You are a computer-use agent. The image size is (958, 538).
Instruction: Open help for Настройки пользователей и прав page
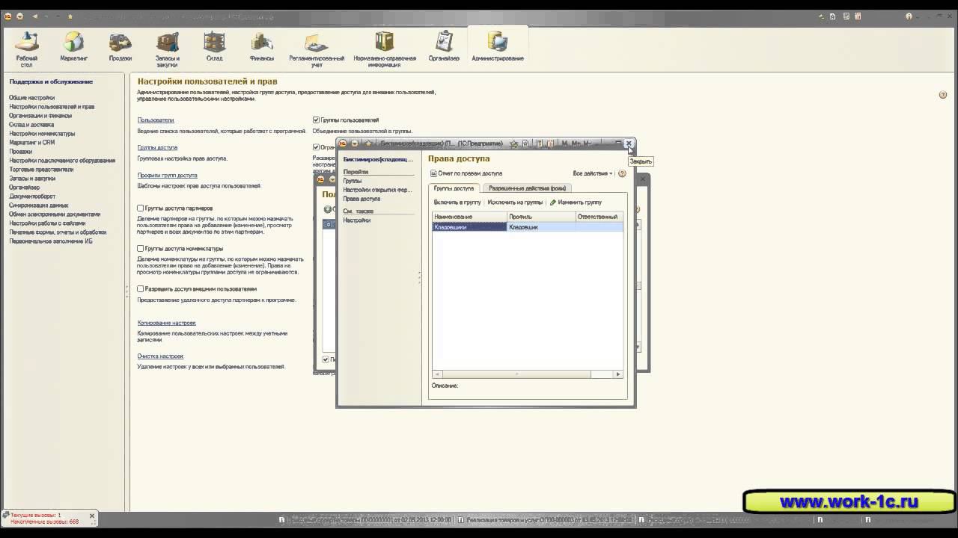[x=943, y=95]
